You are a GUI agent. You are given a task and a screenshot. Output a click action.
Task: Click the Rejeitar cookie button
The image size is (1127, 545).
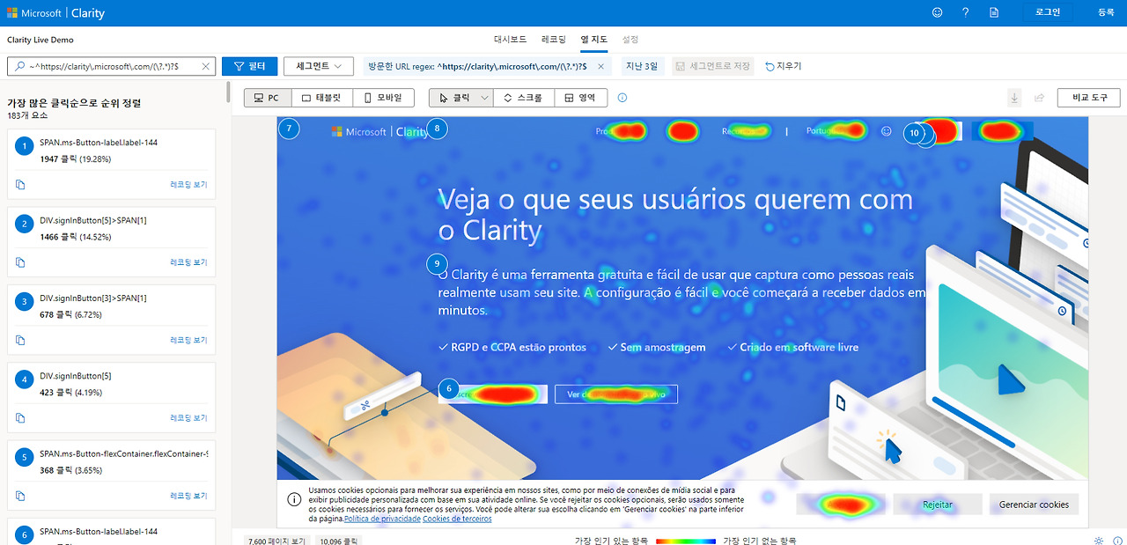pyautogui.click(x=937, y=504)
